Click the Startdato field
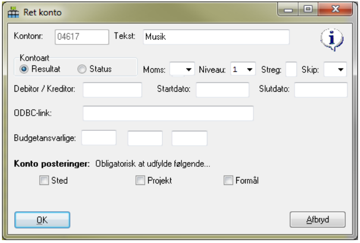The width and height of the screenshot is (360, 243). click(x=223, y=90)
